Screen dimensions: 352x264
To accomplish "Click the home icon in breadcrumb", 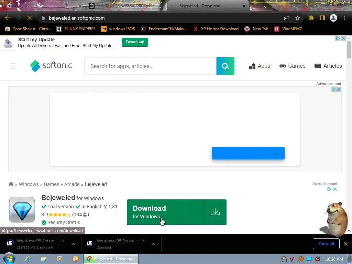I will point(11,184).
